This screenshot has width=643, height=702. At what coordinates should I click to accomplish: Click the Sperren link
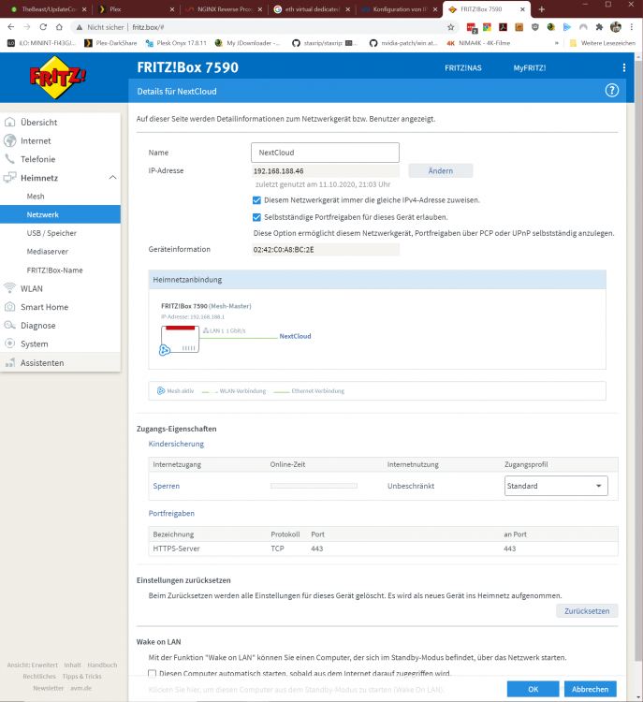[166, 486]
